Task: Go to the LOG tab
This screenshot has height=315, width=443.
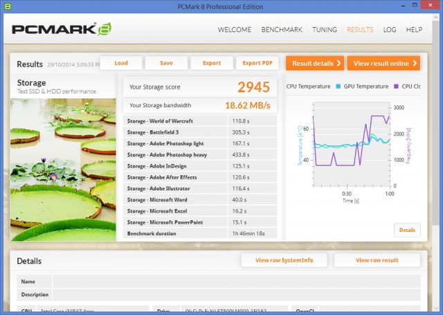Action: pos(390,30)
